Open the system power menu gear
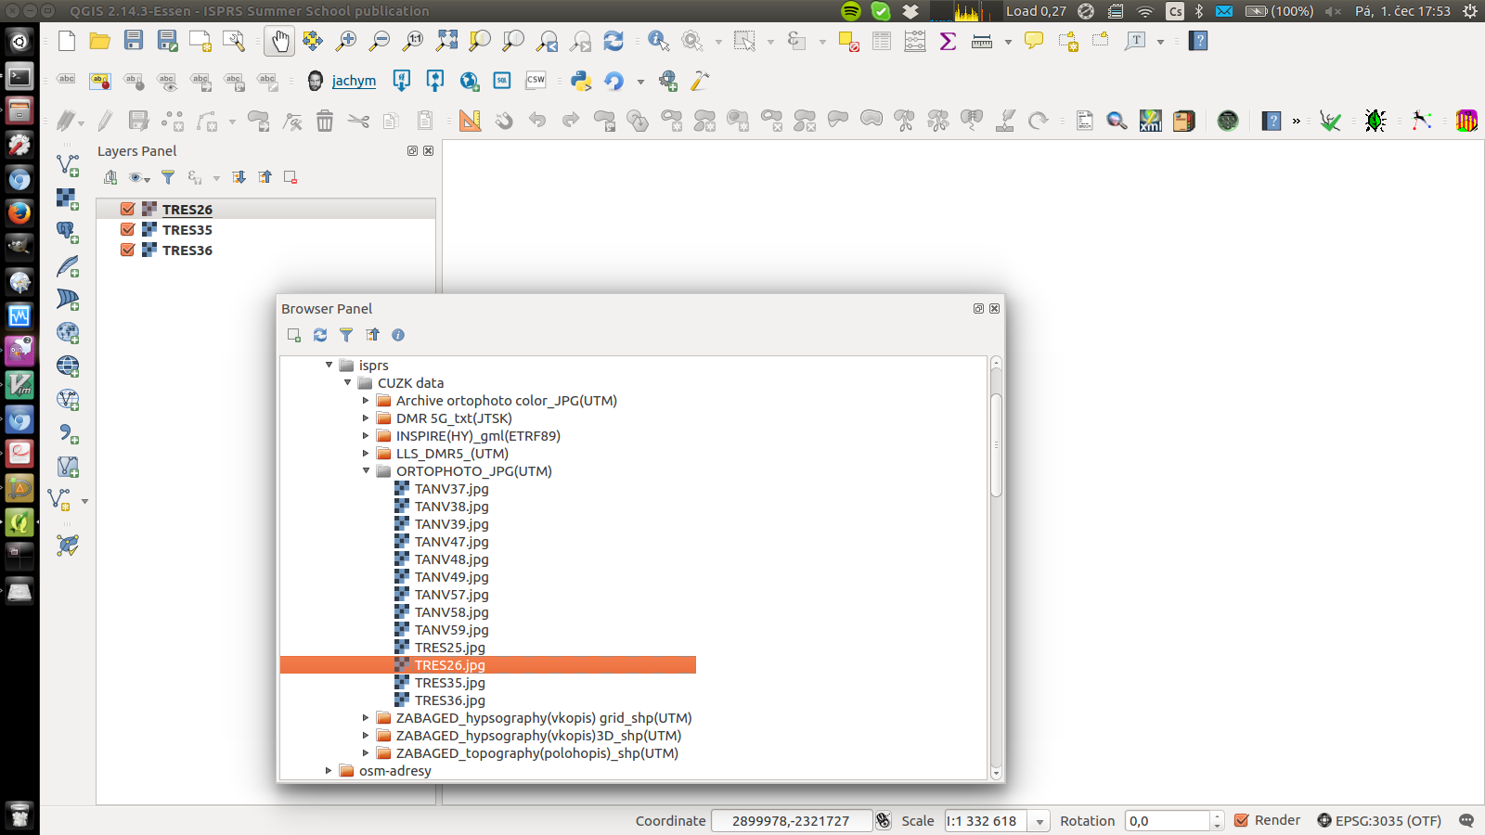 pyautogui.click(x=1469, y=11)
